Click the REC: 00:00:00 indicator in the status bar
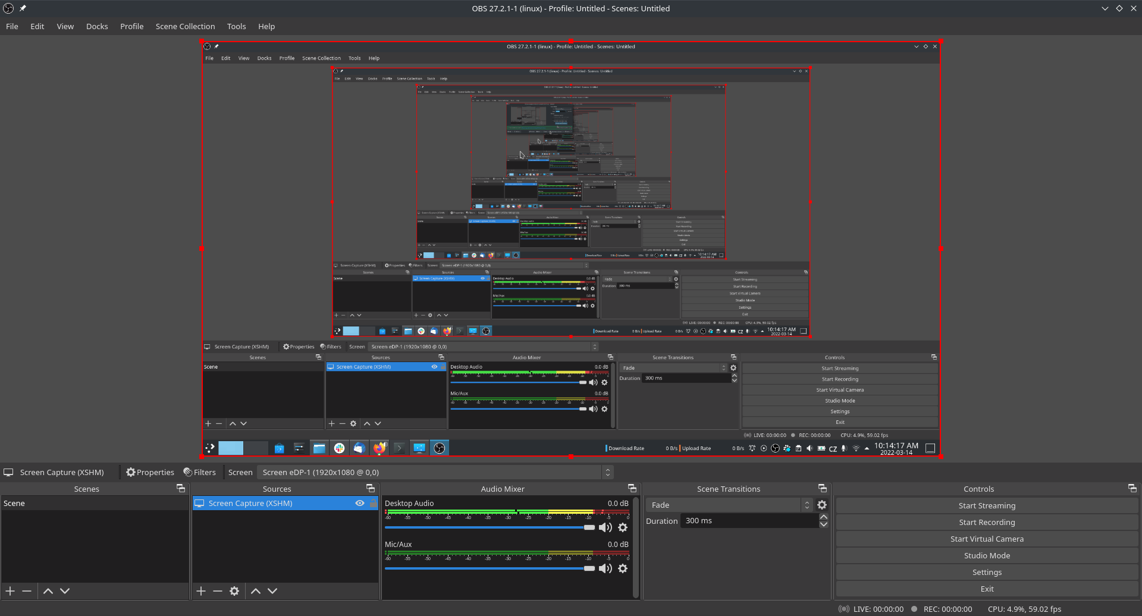This screenshot has height=616, width=1142. click(942, 609)
